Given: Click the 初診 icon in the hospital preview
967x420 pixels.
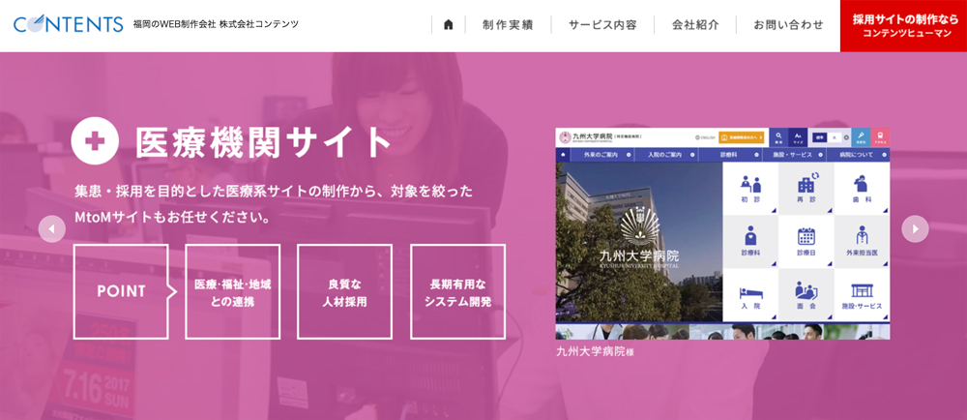Looking at the screenshot, I should coord(750,187).
